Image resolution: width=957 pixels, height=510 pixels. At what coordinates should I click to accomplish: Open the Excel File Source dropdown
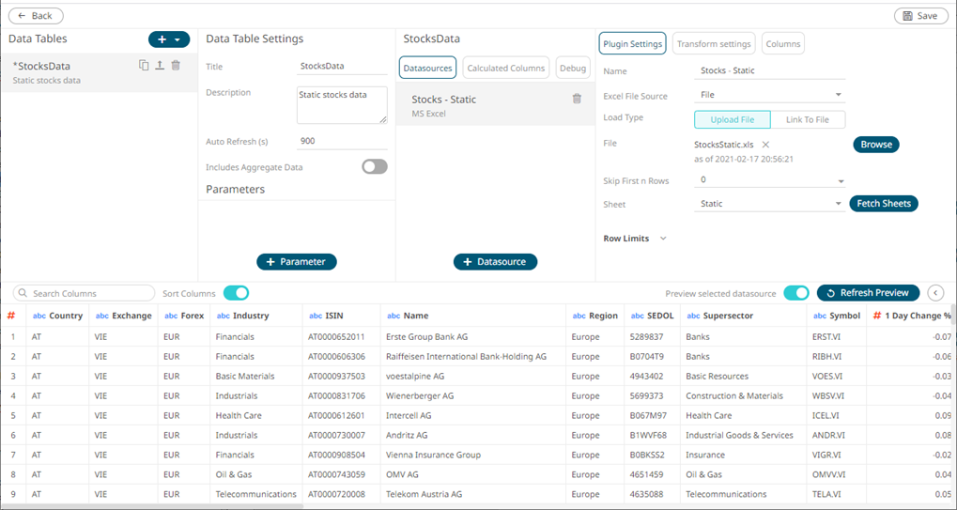pyautogui.click(x=770, y=95)
